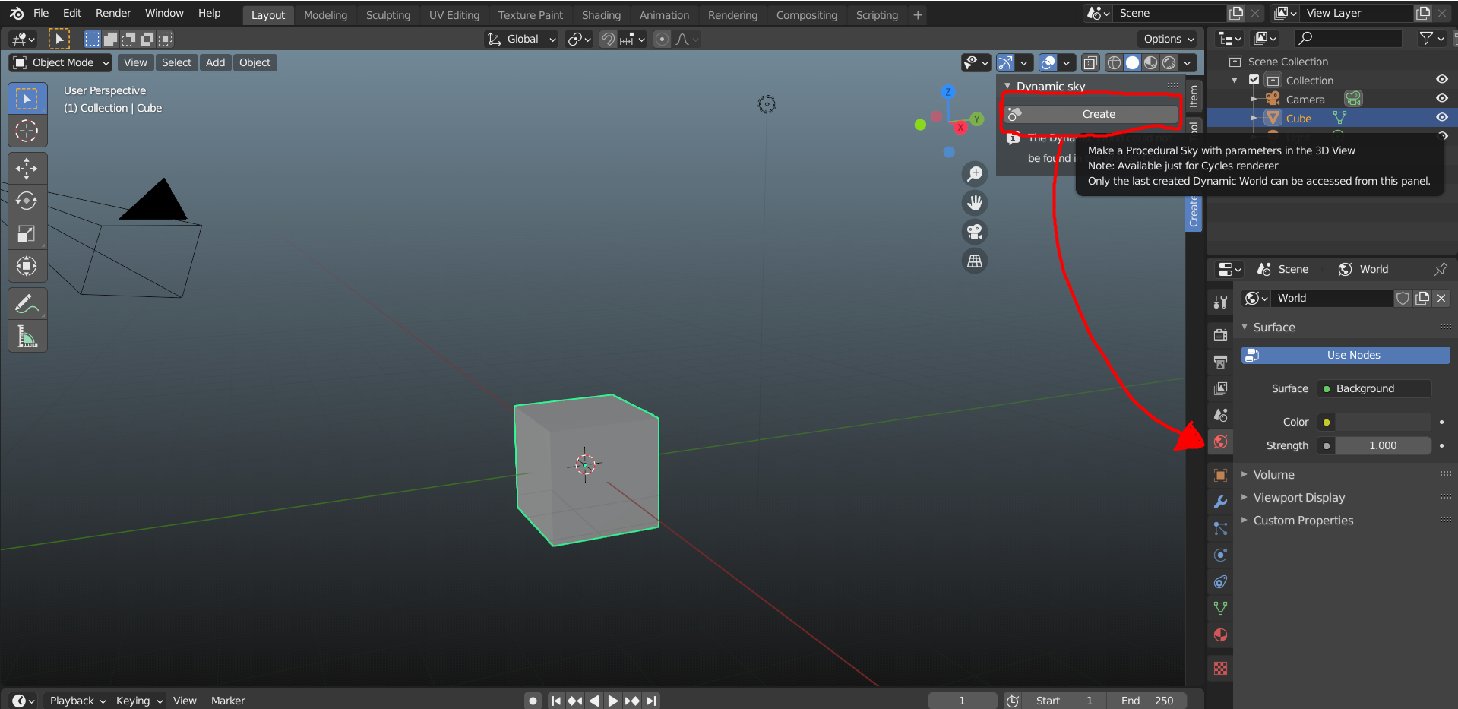Open the Physics properties tab

[x=1220, y=555]
